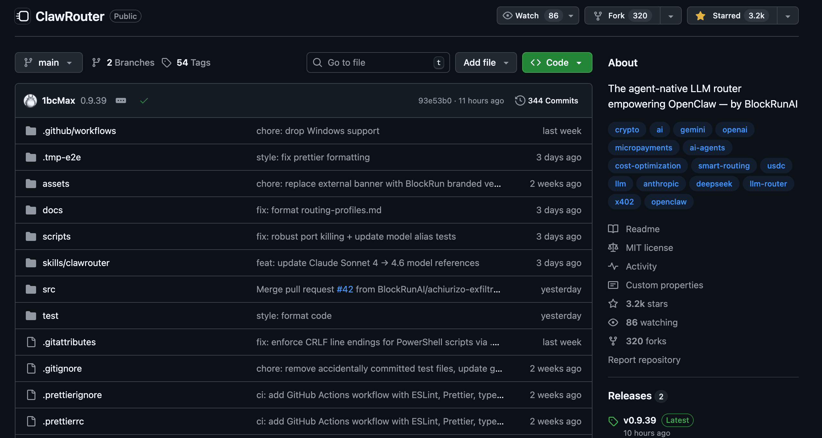822x438 pixels.
Task: Expand the Code clone dropdown
Action: click(x=579, y=62)
